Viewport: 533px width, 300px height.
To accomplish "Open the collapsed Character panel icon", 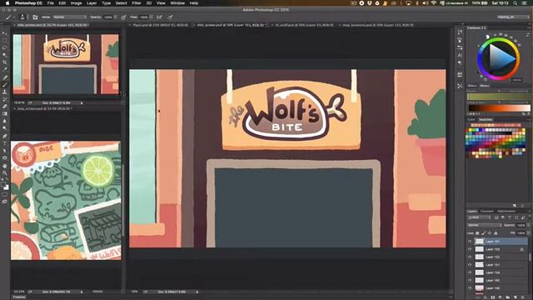I will (x=460, y=55).
